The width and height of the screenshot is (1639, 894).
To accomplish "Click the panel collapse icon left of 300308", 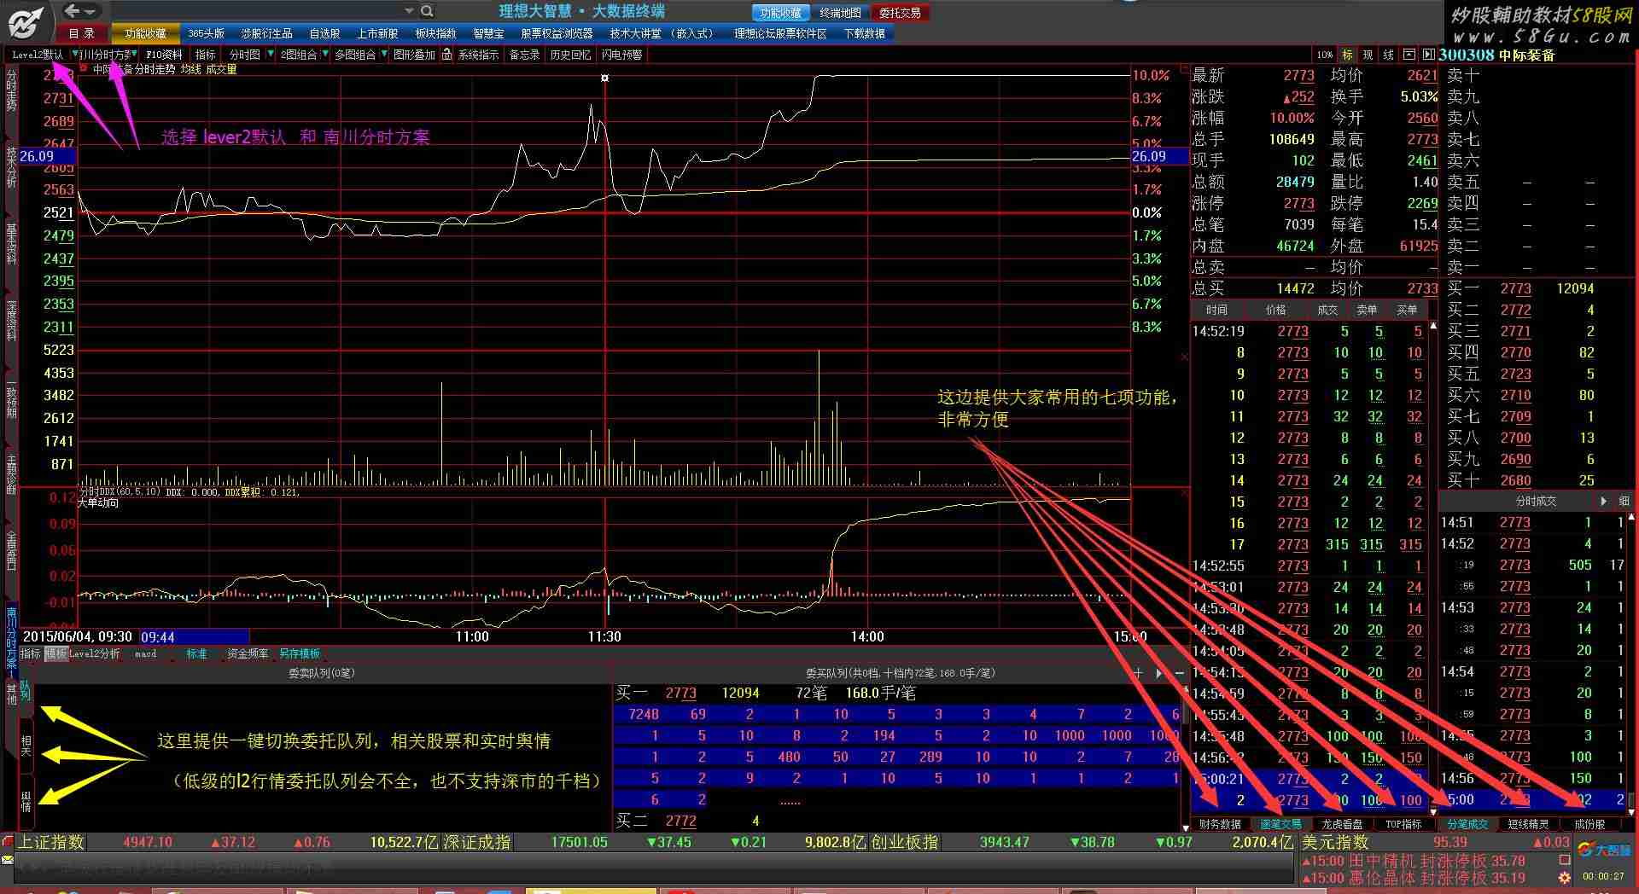I will (1429, 55).
